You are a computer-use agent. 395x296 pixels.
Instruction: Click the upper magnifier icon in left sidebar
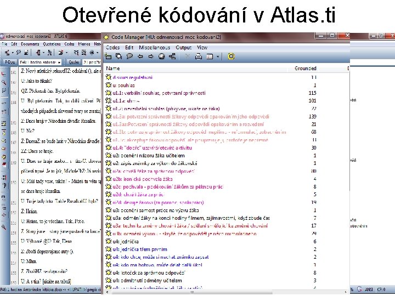tap(3, 82)
